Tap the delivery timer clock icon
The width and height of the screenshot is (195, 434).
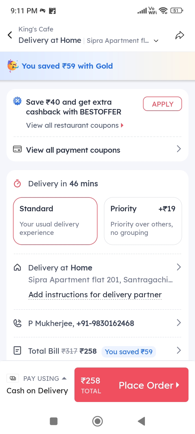pos(17,184)
